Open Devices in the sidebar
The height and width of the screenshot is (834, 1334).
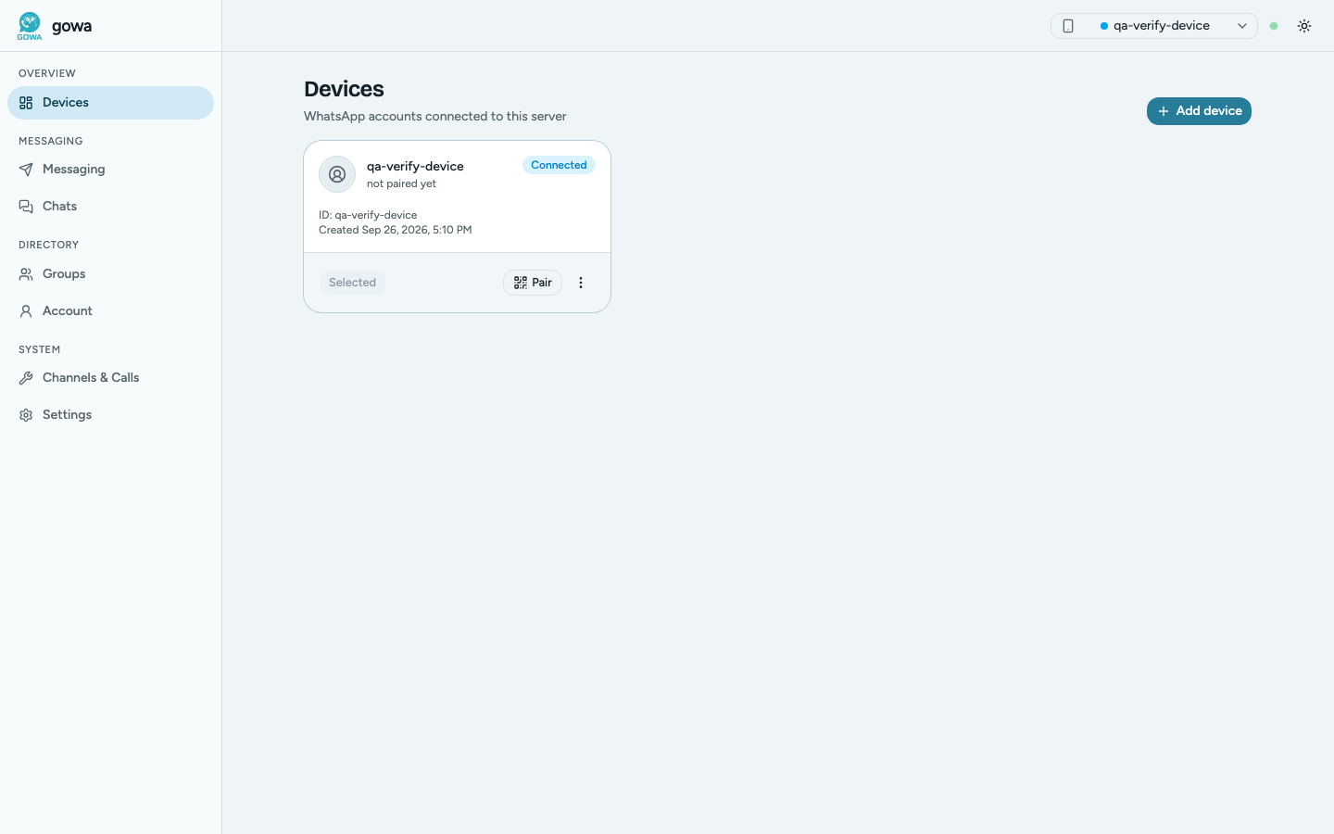[x=110, y=103]
